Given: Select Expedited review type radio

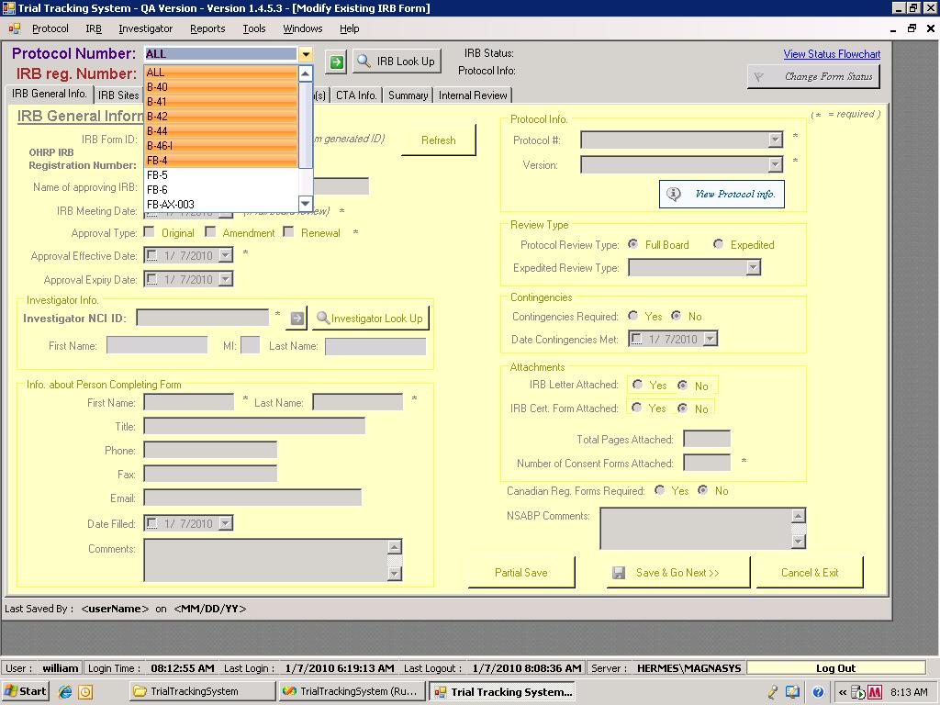Looking at the screenshot, I should point(718,244).
